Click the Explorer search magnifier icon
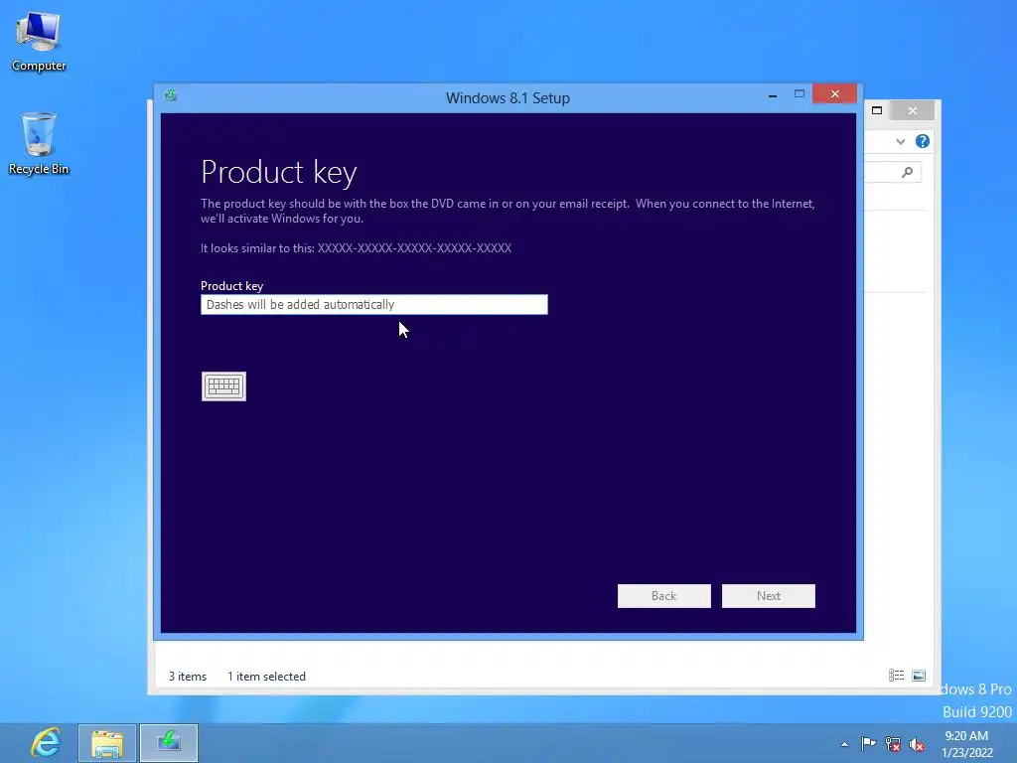Image resolution: width=1017 pixels, height=763 pixels. [x=908, y=172]
